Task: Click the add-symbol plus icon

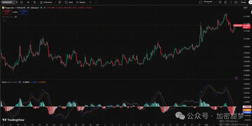Action: tap(22, 2)
